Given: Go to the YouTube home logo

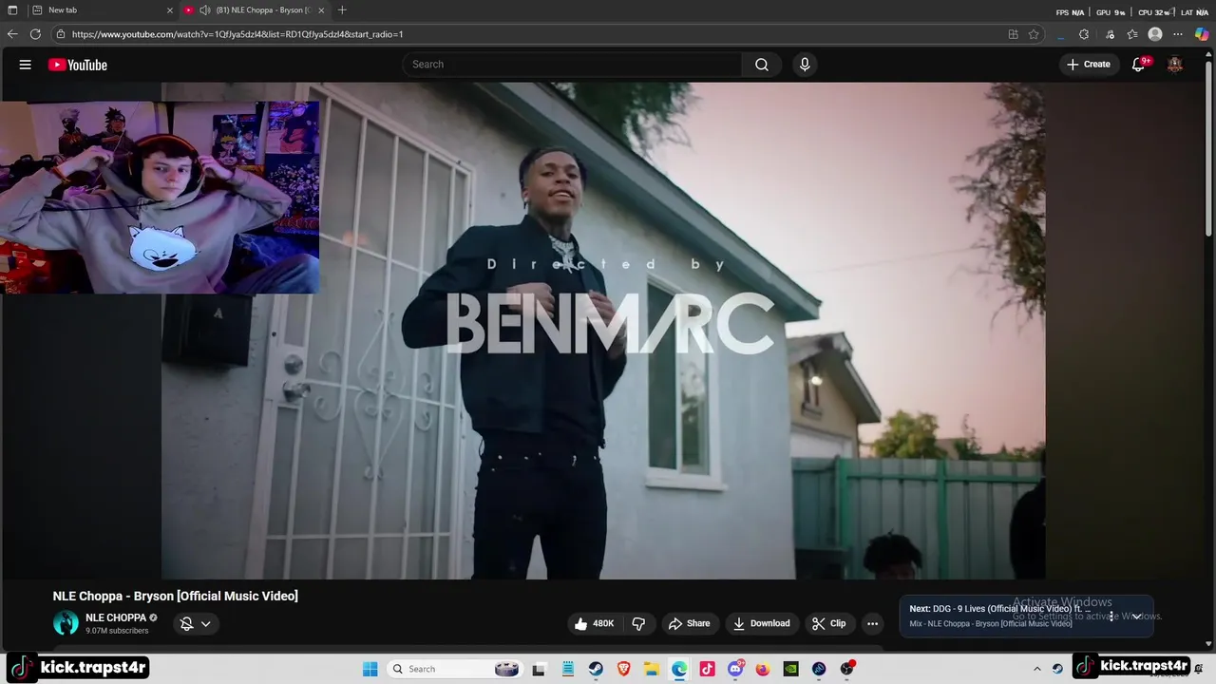Looking at the screenshot, I should 78,65.
